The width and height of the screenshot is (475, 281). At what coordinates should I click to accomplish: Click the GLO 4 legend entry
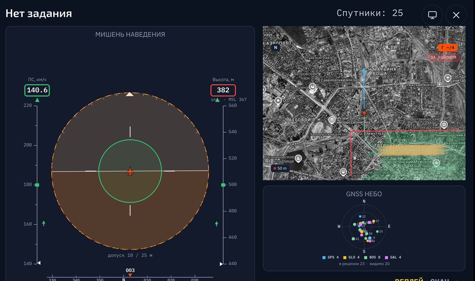pos(351,257)
